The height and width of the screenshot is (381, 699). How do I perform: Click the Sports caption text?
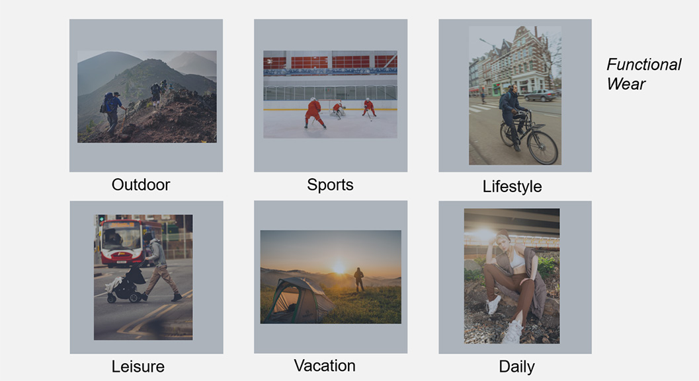pos(331,185)
